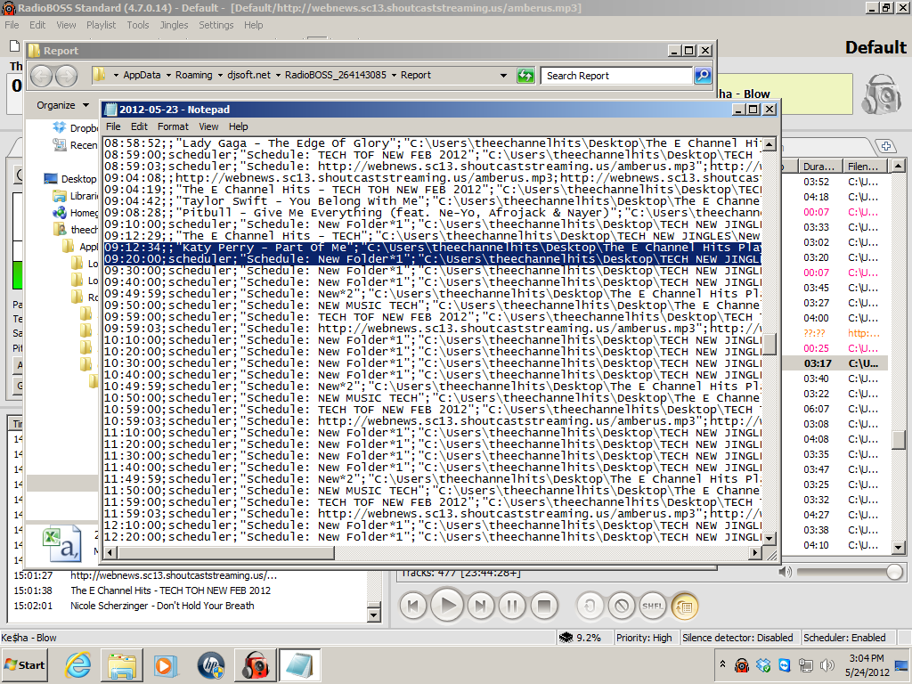The width and height of the screenshot is (912, 684).
Task: Open the address bar history dropdown
Action: tap(503, 76)
